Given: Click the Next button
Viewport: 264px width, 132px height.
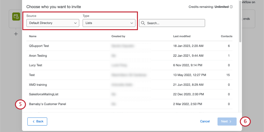Looking at the screenshot, I should point(227,121).
